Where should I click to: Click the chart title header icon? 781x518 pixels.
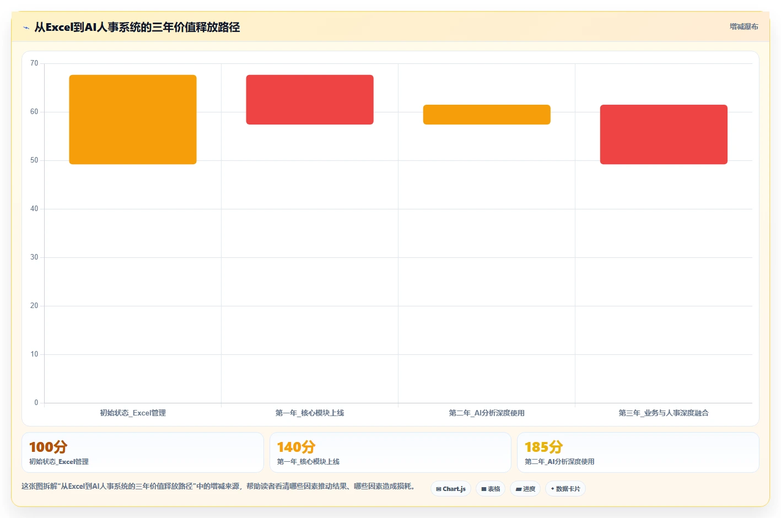[x=26, y=28]
